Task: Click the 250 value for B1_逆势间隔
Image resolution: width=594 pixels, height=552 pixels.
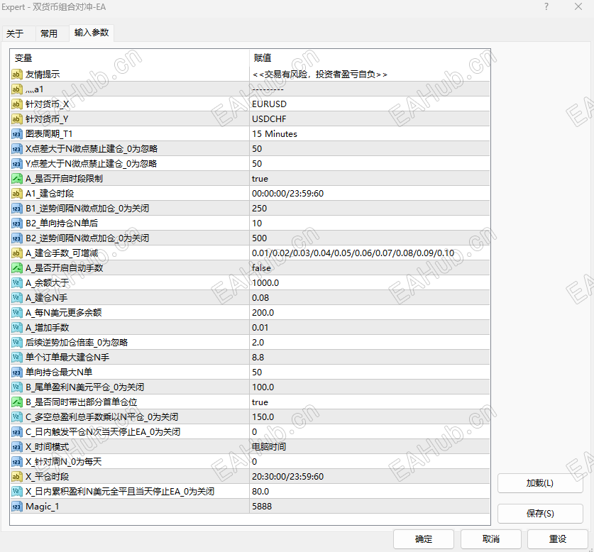Action: click(x=370, y=209)
